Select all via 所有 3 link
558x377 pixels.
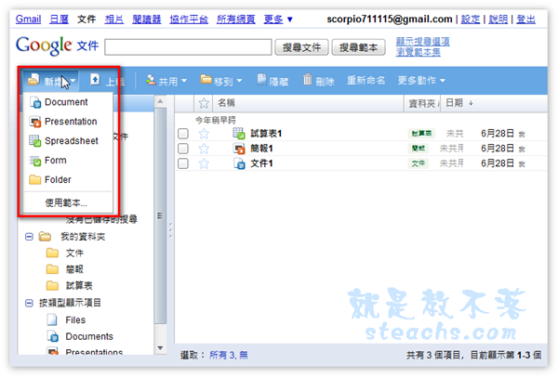[x=222, y=355]
